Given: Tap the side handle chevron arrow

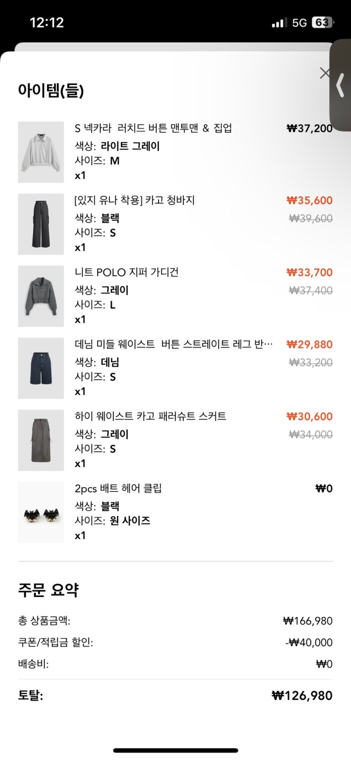Looking at the screenshot, I should pyautogui.click(x=340, y=86).
